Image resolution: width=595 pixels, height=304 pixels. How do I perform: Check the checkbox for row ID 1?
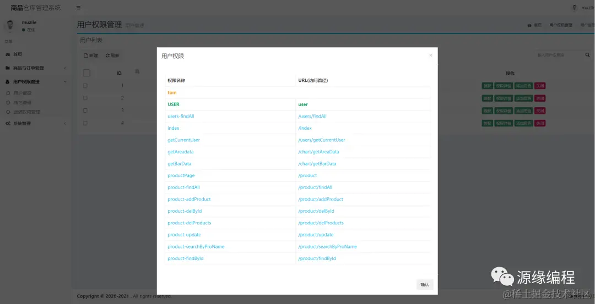pos(85,86)
